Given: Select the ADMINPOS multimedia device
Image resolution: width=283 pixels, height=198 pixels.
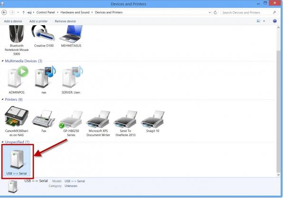Looking at the screenshot, I should coord(17,80).
